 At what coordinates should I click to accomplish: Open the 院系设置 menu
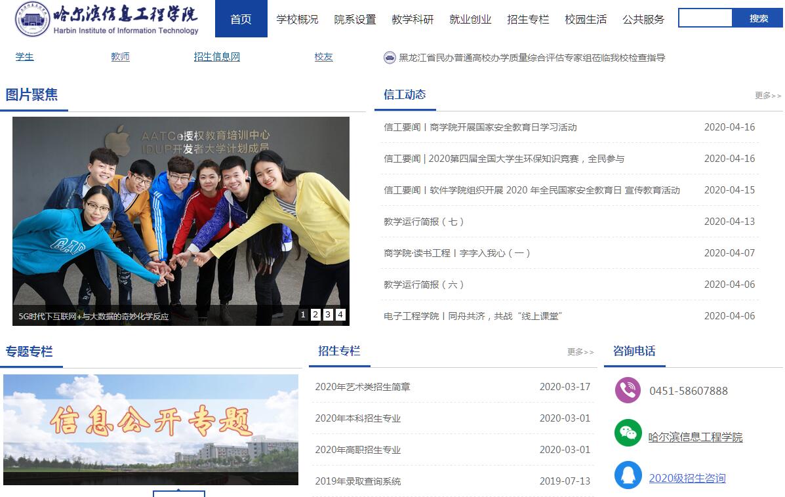point(355,19)
